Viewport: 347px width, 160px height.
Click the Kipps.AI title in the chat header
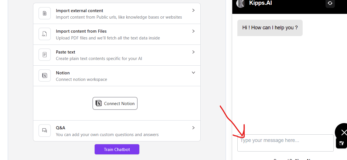[260, 3]
